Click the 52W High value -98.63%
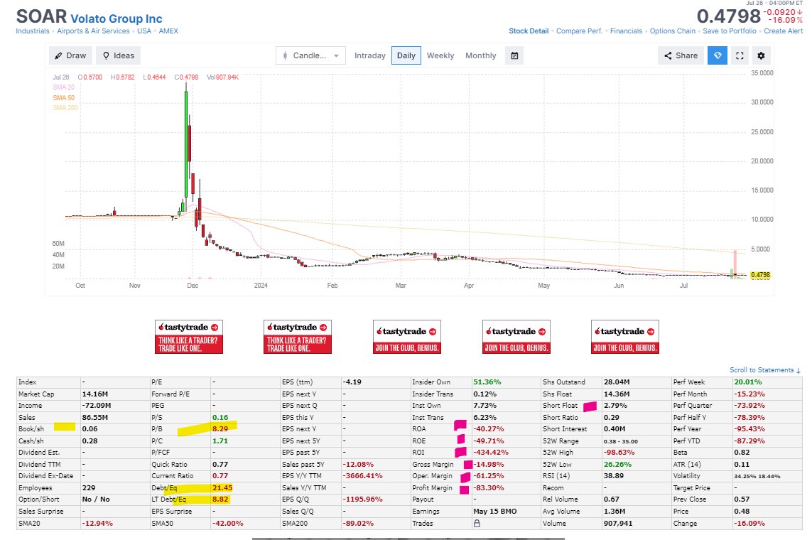 coord(619,453)
